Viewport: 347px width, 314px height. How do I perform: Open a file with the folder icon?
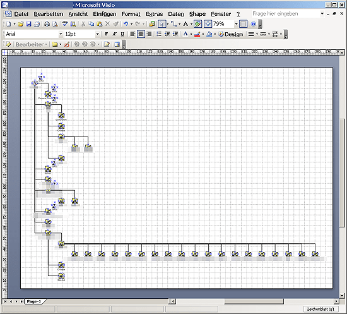point(21,24)
